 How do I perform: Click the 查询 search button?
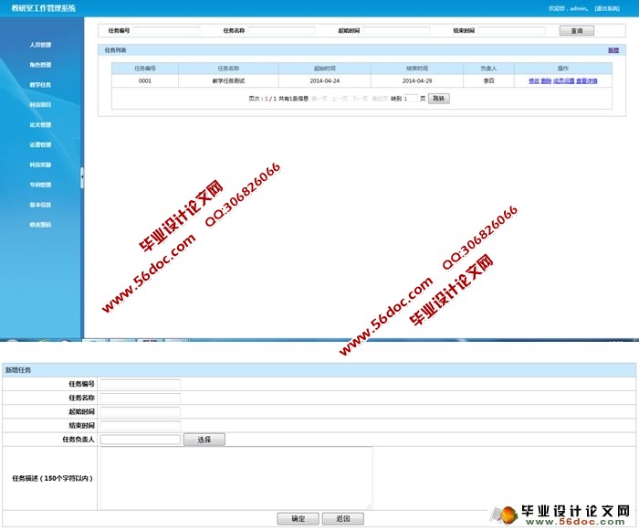click(x=577, y=30)
